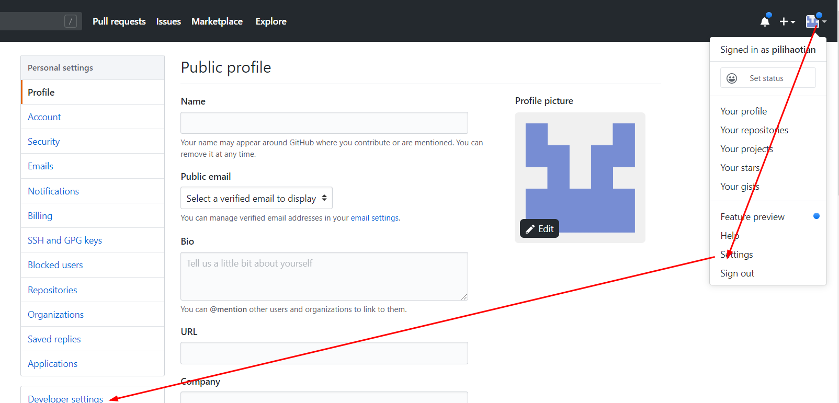Follow the email settings link
The width and height of the screenshot is (839, 403).
point(375,218)
